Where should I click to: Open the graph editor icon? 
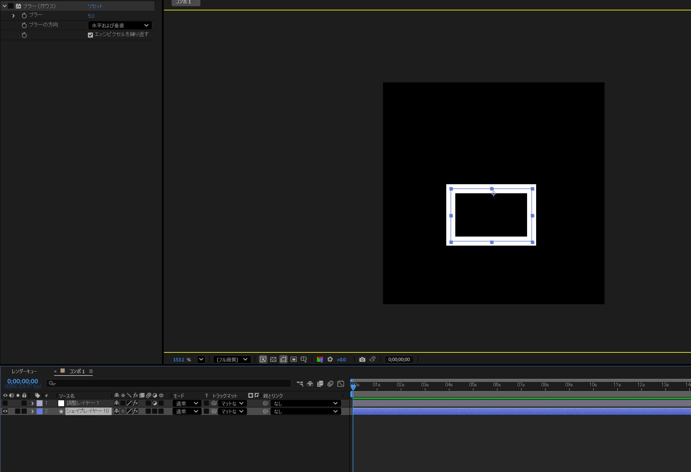click(341, 383)
